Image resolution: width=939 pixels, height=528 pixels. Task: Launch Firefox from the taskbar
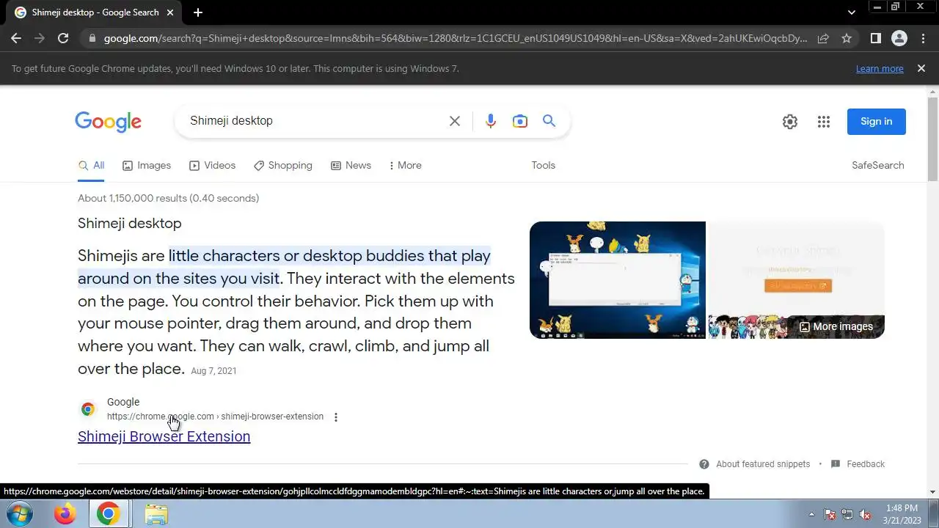(x=65, y=514)
